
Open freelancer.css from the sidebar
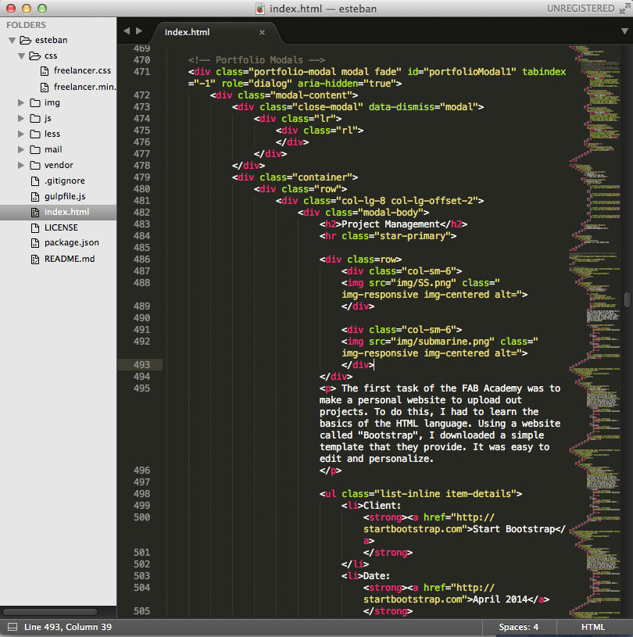pyautogui.click(x=82, y=71)
